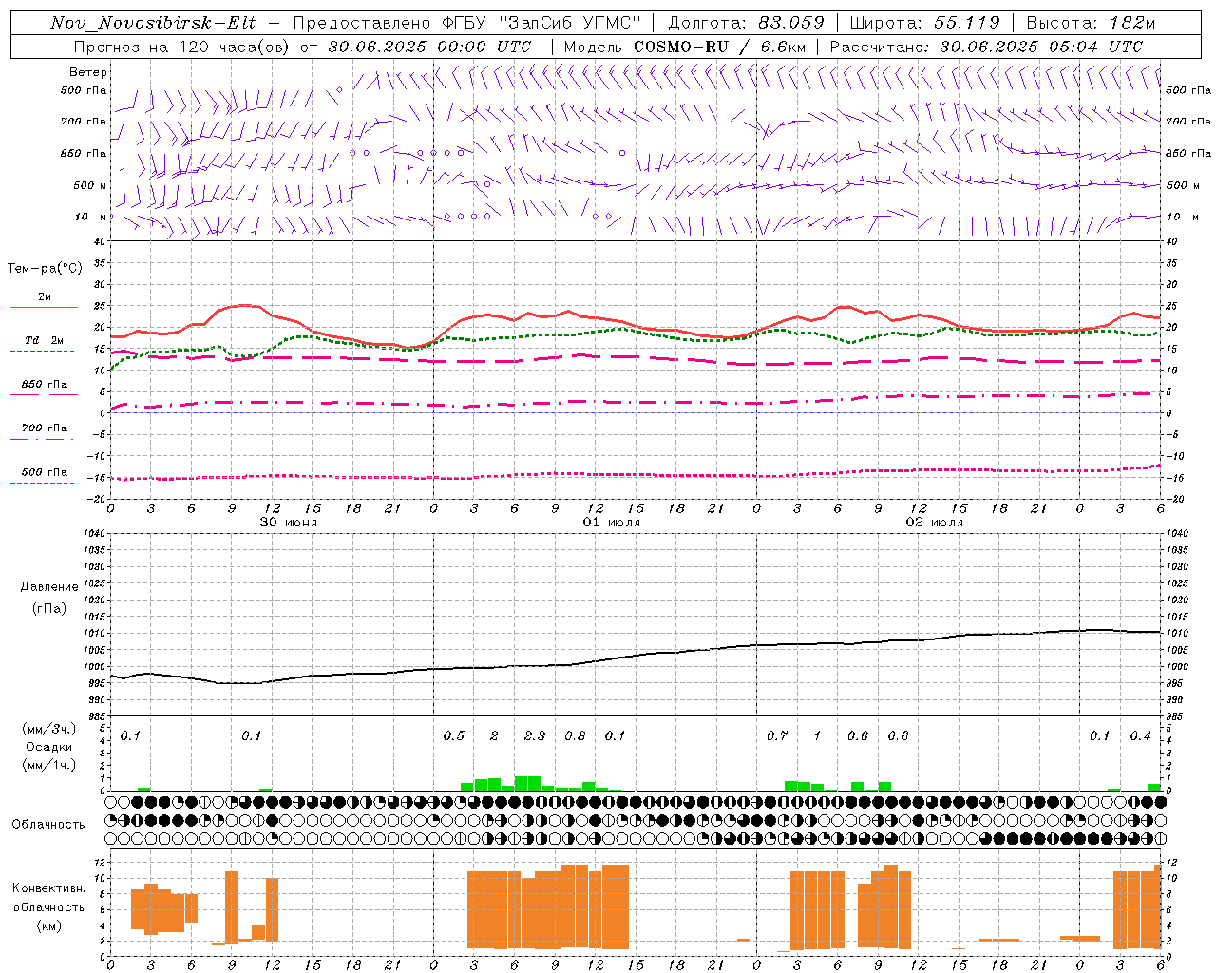Screen dimensions: 1216x973
Task: Click the pink dotted sample under temperature legend 500 гПа
Action: tap(44, 483)
